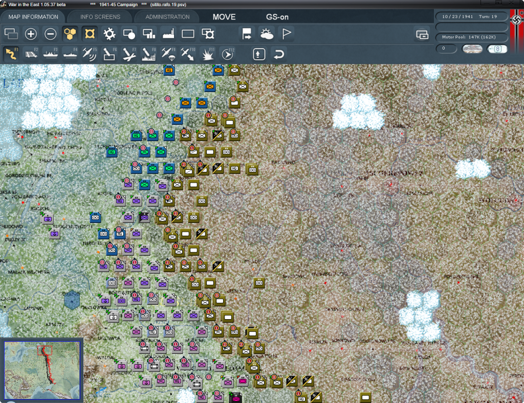524x403 pixels.
Task: Click the undo curved arrow icon
Action: point(279,54)
